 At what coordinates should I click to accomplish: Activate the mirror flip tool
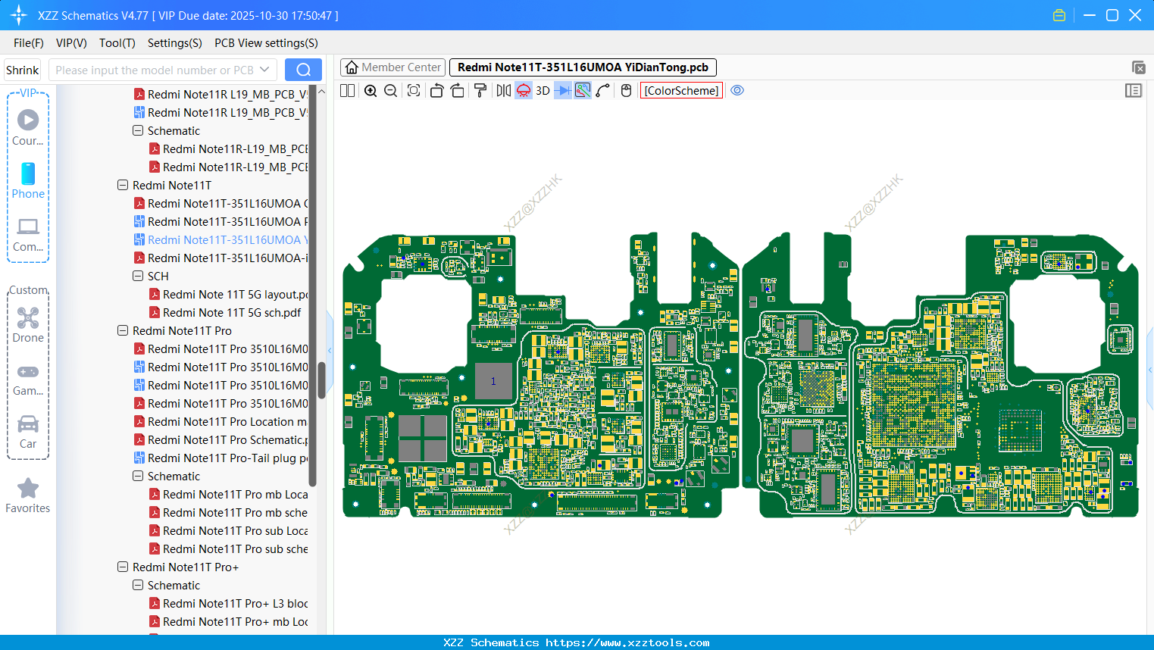(503, 90)
